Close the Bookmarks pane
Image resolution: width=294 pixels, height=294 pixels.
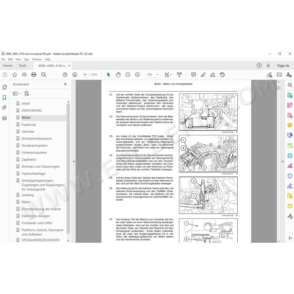pos(65,84)
